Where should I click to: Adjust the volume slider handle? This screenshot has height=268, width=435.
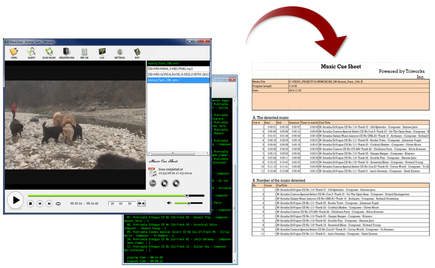click(x=189, y=203)
